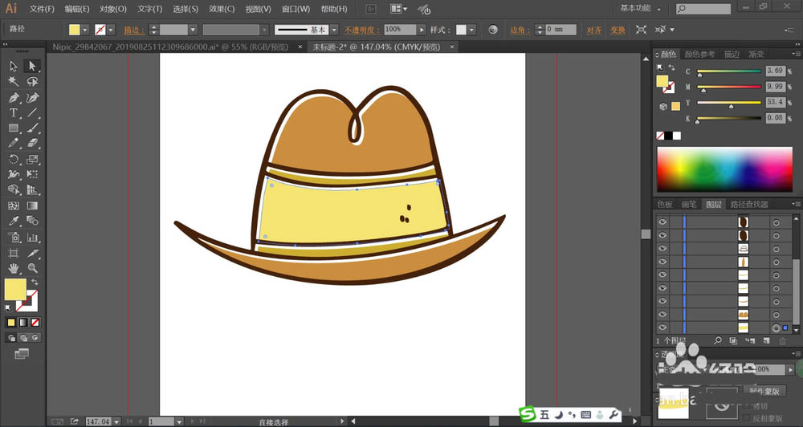Expand the zoom level dropdown in status bar

[117, 421]
